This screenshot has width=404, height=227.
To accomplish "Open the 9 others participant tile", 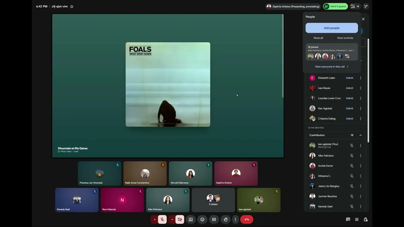I will pos(213,200).
